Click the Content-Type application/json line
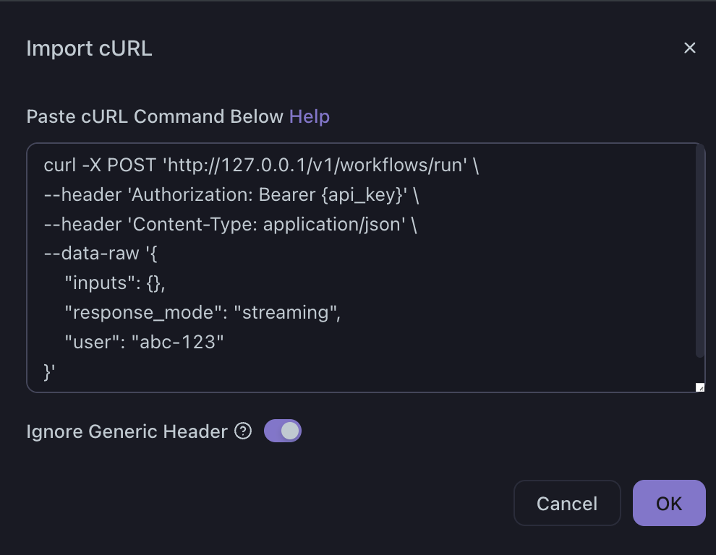Screen dimensions: 716x555 [231, 225]
